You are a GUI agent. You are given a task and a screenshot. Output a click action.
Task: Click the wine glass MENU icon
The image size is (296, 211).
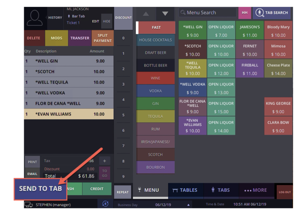coord(139,190)
